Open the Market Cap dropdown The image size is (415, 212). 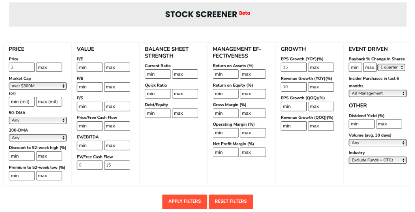point(38,86)
